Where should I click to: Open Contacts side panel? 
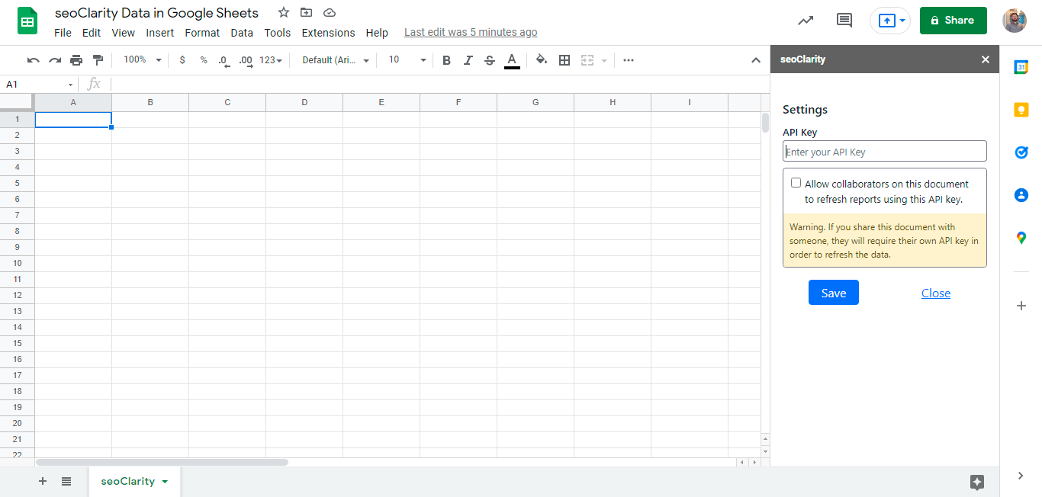pyautogui.click(x=1021, y=195)
